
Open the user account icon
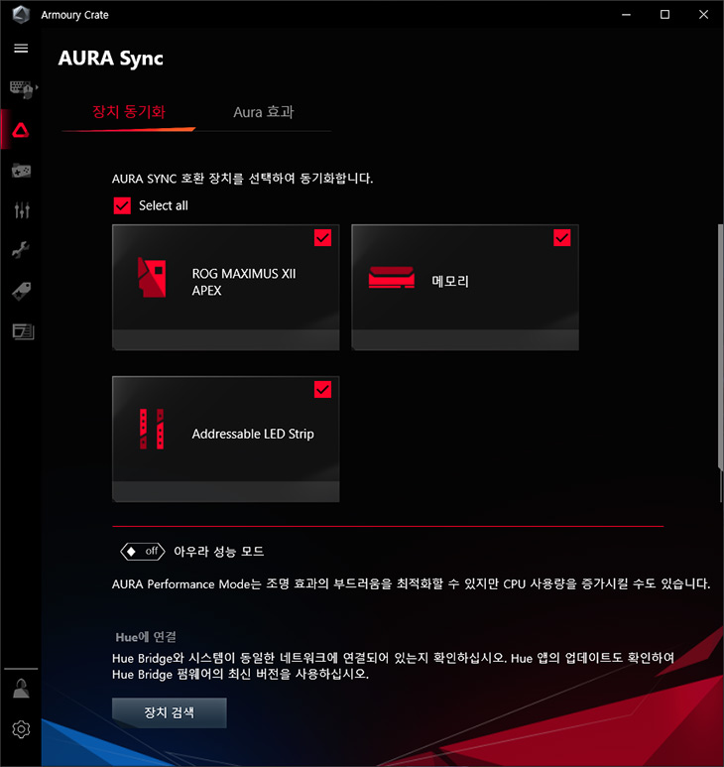coord(21,689)
